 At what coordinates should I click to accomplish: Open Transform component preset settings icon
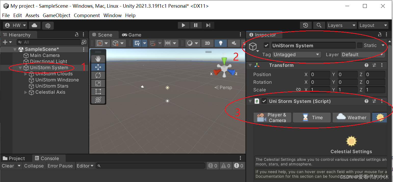(374, 65)
